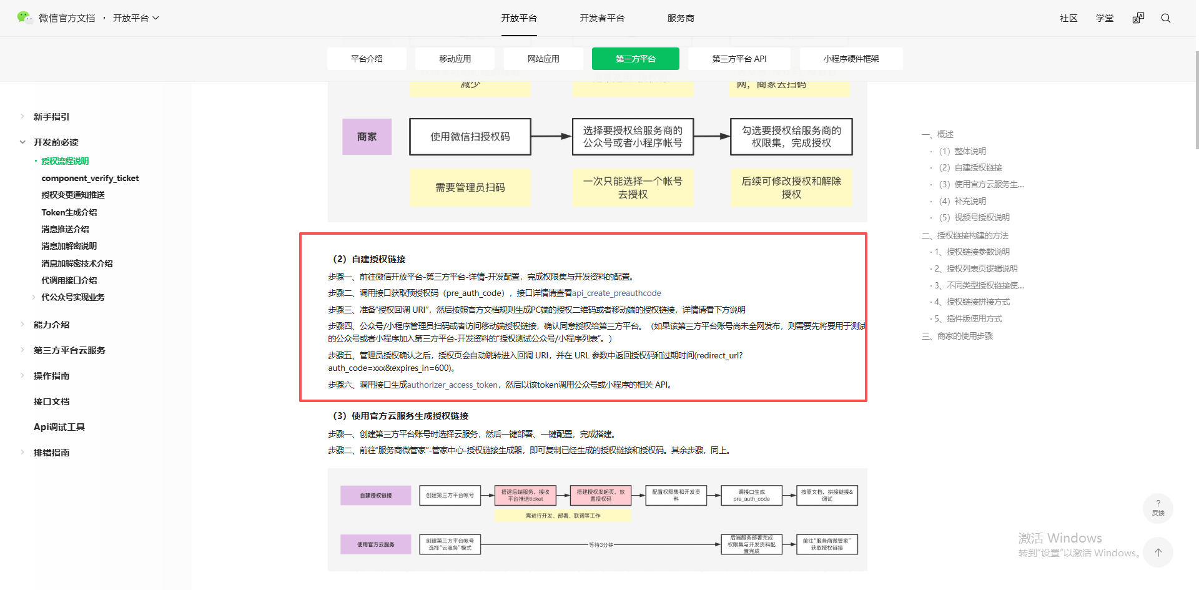The height and width of the screenshot is (590, 1199).
Task: Select the 第三方平台 API sub-tab
Action: tap(739, 59)
